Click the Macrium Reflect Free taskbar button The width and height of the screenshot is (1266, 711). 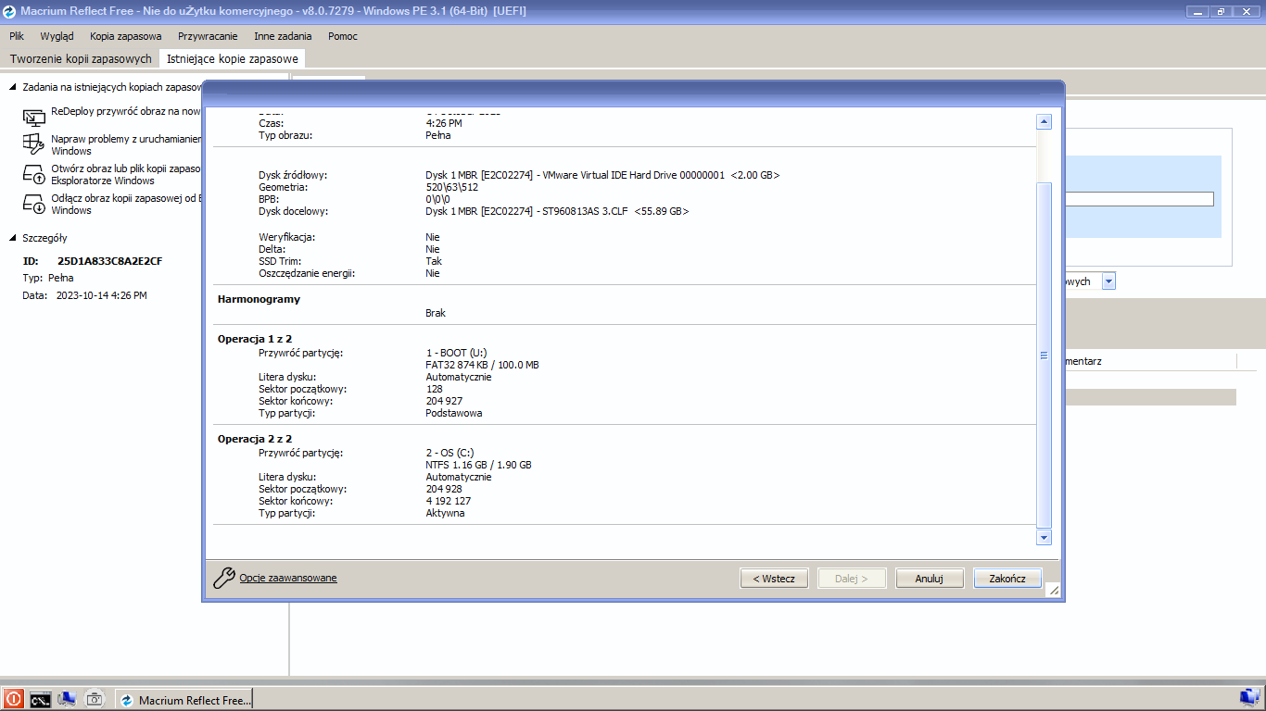[184, 700]
